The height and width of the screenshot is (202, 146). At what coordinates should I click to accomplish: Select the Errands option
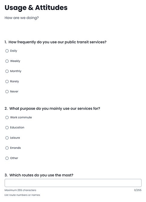click(7, 148)
